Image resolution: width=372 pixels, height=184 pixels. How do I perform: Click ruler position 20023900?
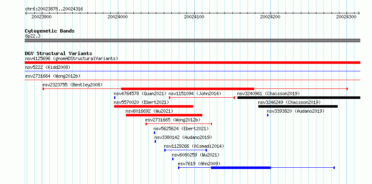coord(41,17)
